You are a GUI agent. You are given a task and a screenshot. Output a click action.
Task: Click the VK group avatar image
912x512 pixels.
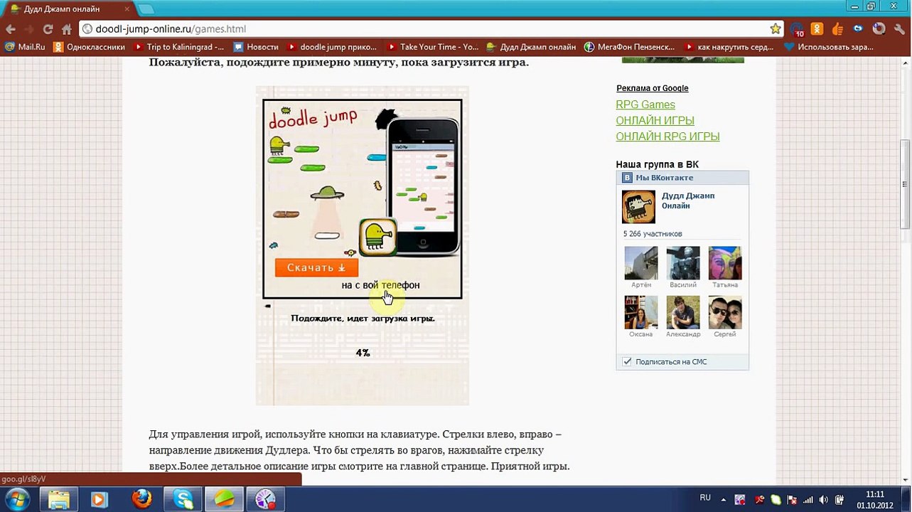point(638,207)
